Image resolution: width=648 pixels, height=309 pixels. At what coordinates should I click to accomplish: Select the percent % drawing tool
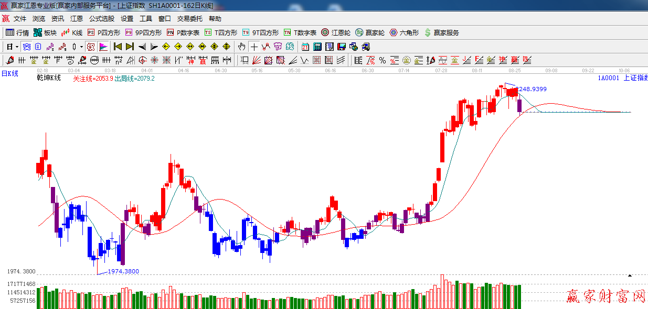(383, 60)
